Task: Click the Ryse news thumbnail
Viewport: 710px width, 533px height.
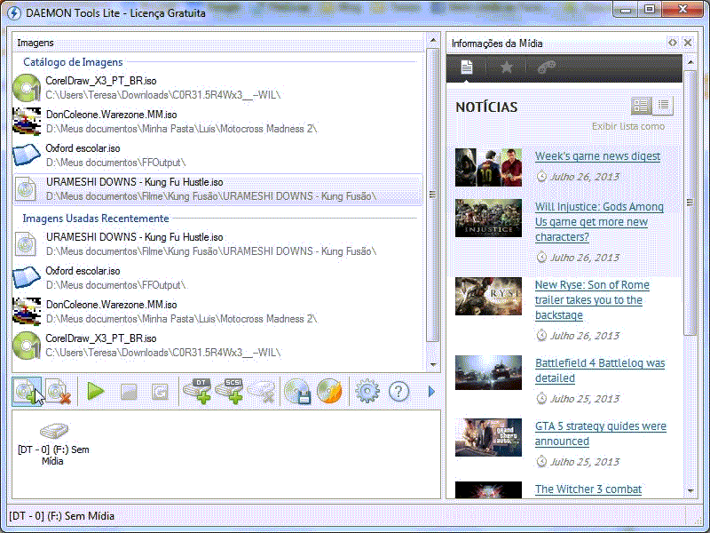Action: click(488, 296)
